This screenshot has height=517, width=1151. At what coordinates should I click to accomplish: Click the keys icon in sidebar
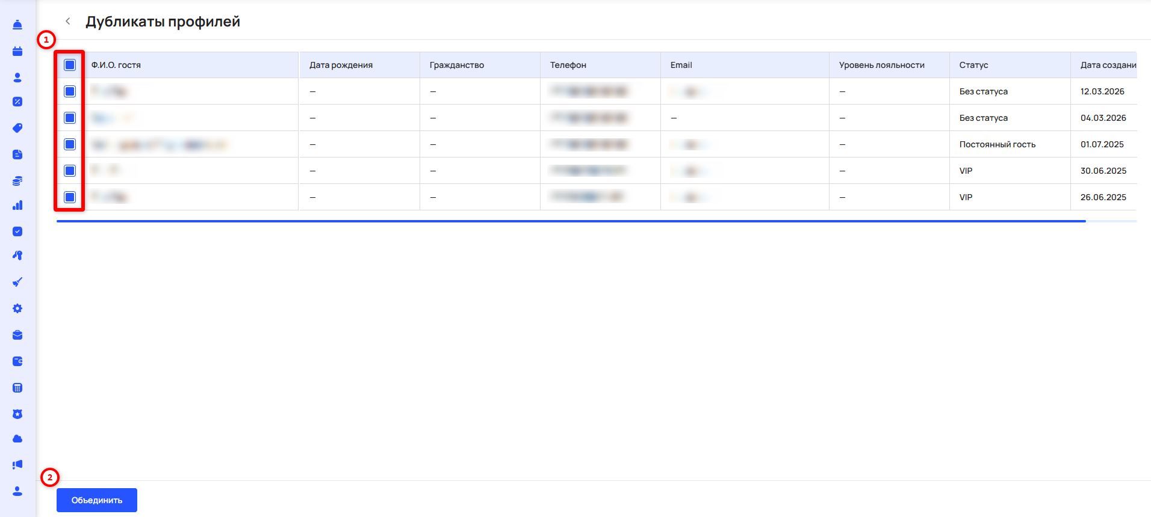[17, 255]
